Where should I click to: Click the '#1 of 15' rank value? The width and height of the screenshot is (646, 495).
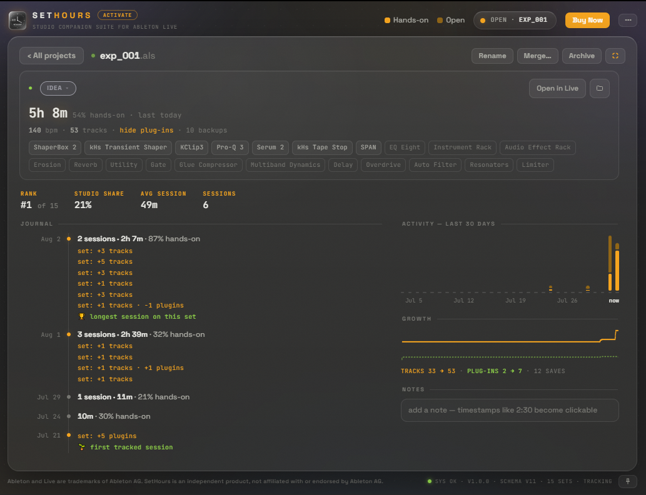pos(39,205)
